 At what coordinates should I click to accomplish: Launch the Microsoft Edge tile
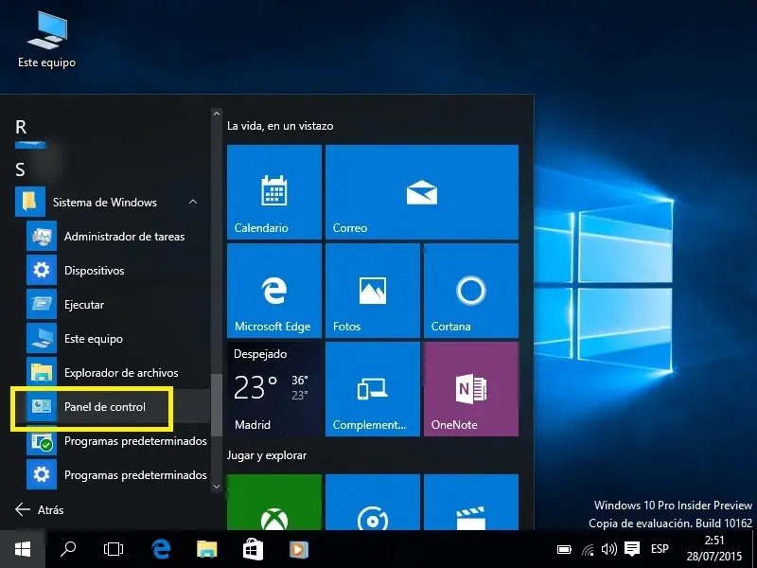click(274, 291)
